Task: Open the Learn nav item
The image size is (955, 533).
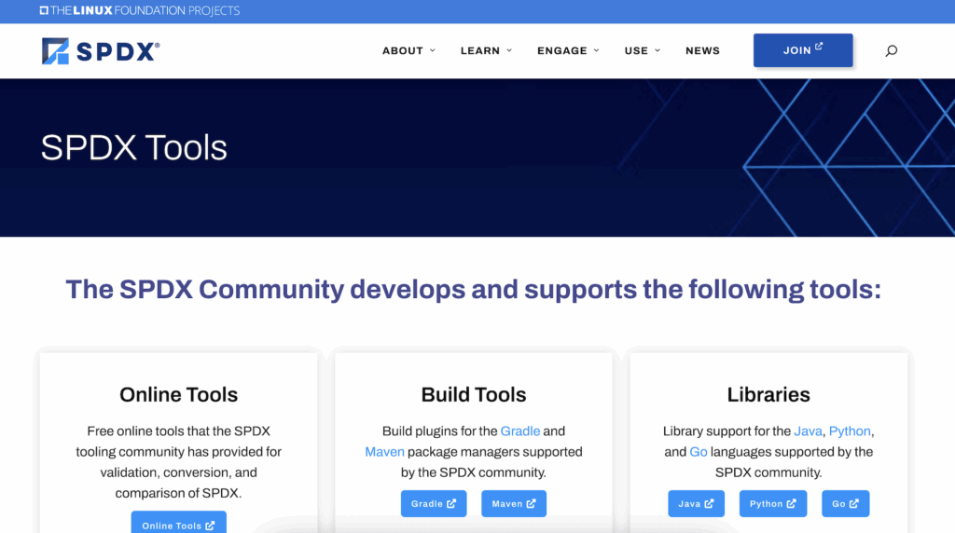Action: click(480, 50)
